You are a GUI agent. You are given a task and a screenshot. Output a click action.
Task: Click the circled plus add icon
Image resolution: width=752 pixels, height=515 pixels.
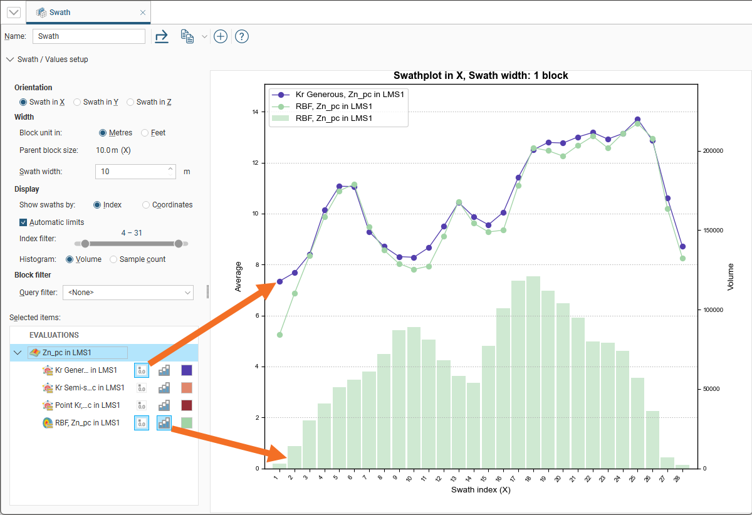[220, 36]
